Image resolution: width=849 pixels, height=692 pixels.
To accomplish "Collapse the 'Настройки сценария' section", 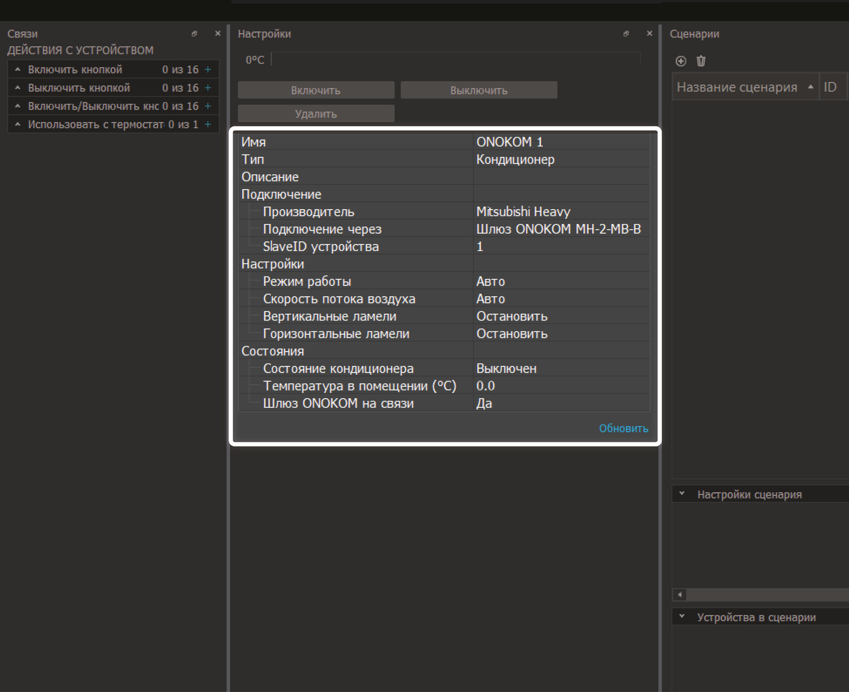I will 682,494.
